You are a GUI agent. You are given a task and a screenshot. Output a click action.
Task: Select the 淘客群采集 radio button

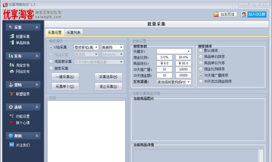pyautogui.click(x=51, y=61)
